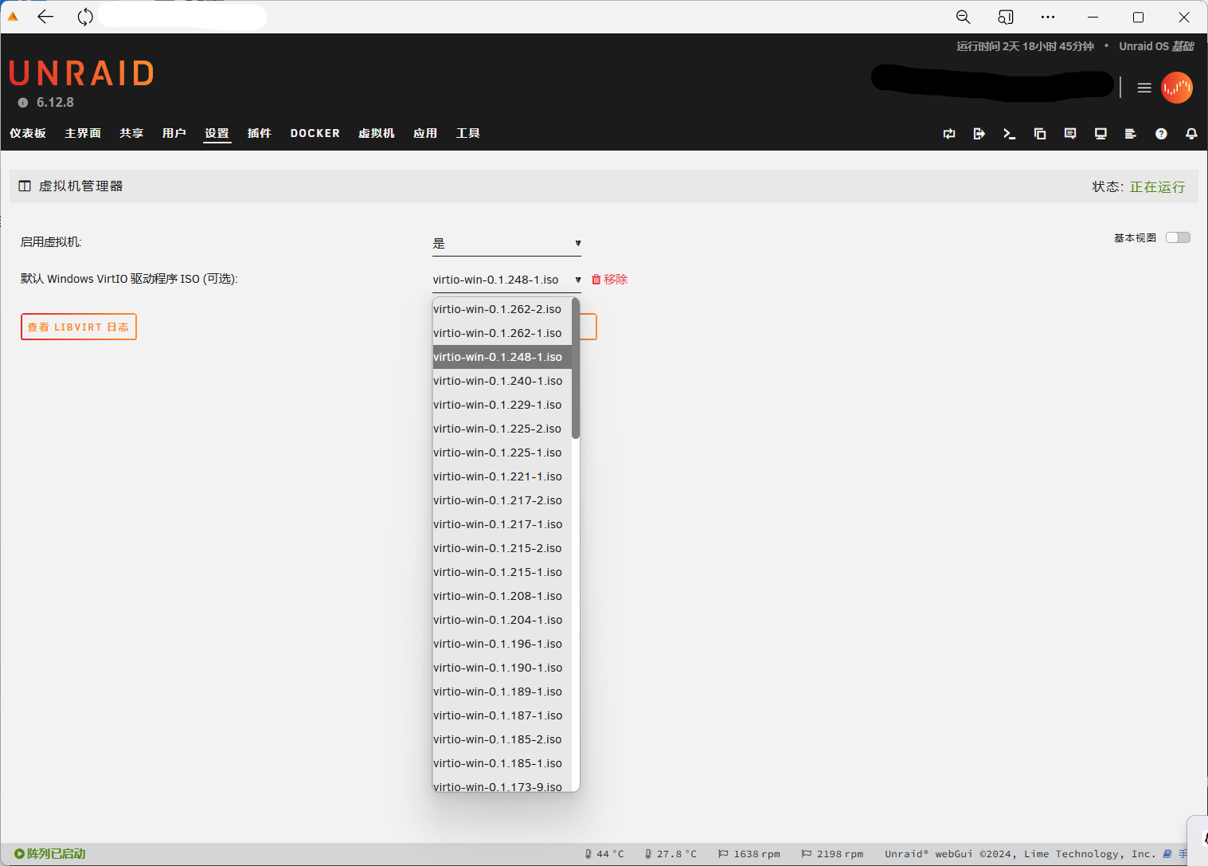Click the ISO list scrollbar thumb
This screenshot has width=1208, height=866.
[576, 368]
